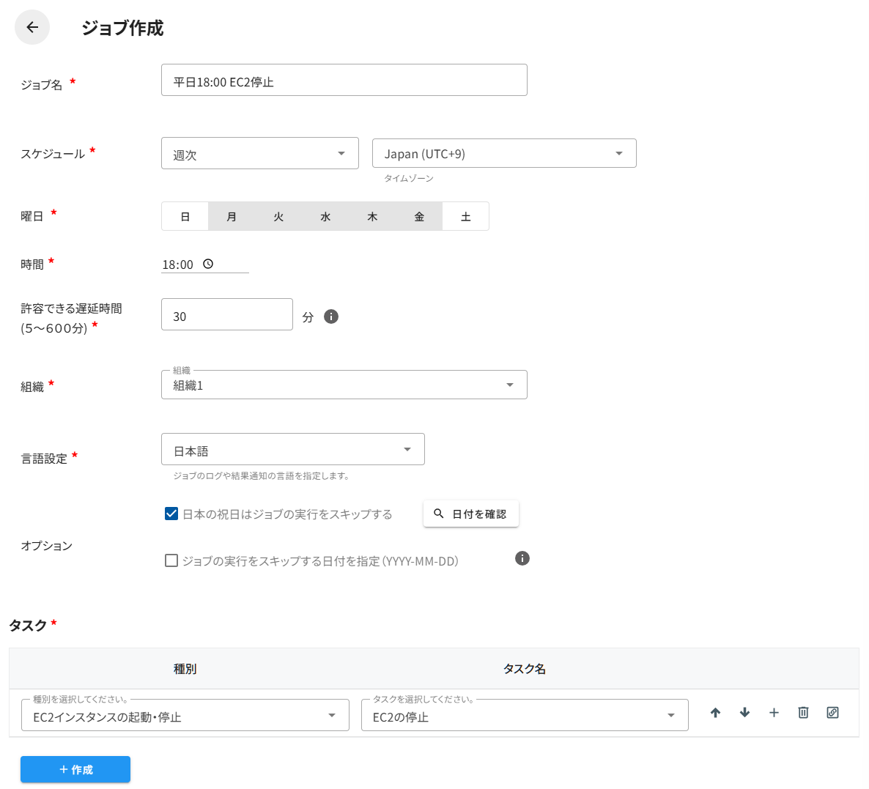Enable ジョブの実行をスキップする日付を指定 checkbox
The image size is (869, 789).
171,560
